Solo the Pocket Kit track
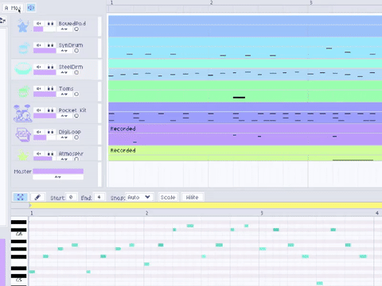The width and height of the screenshot is (382, 286). click(x=50, y=110)
